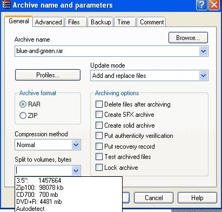Open the Advanced tab

click(48, 22)
